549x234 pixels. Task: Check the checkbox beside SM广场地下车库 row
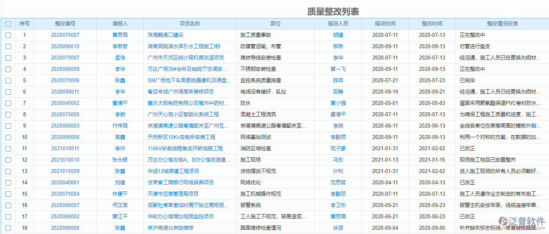(x=8, y=80)
